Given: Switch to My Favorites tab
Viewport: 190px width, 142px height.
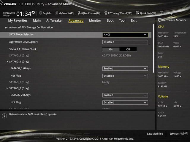Looking at the screenshot, I should pos(18,20).
